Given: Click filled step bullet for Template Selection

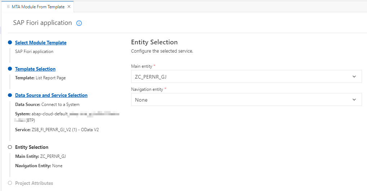Looking at the screenshot, I should 10,68.
